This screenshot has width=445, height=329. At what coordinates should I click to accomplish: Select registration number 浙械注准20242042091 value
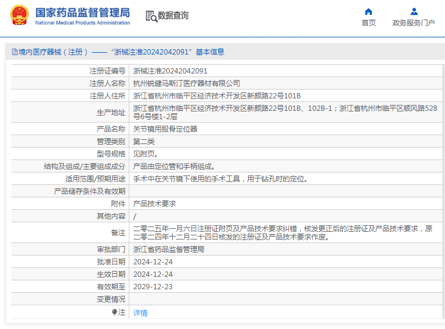(x=170, y=71)
